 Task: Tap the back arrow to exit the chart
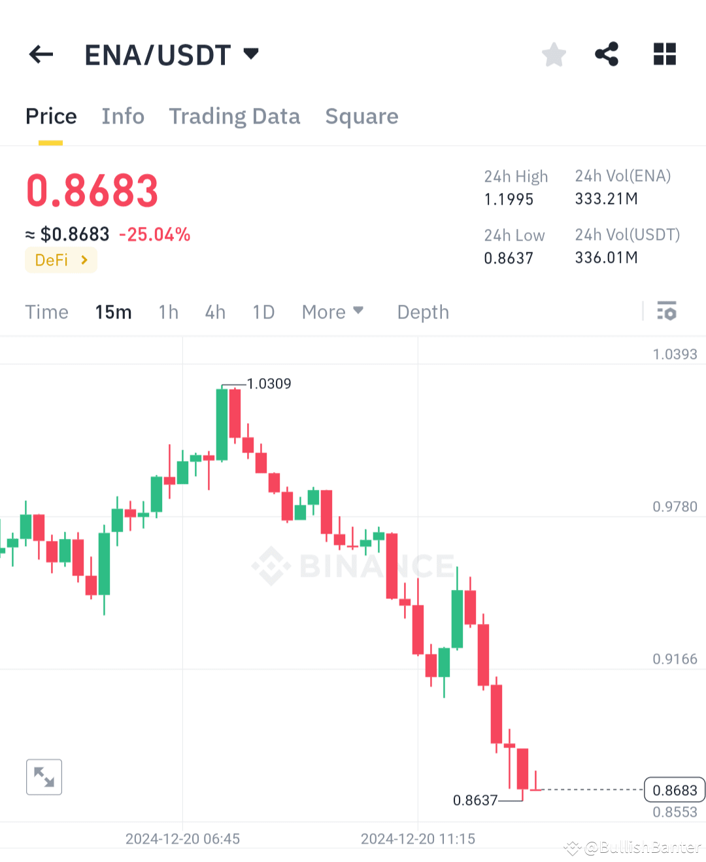click(41, 54)
